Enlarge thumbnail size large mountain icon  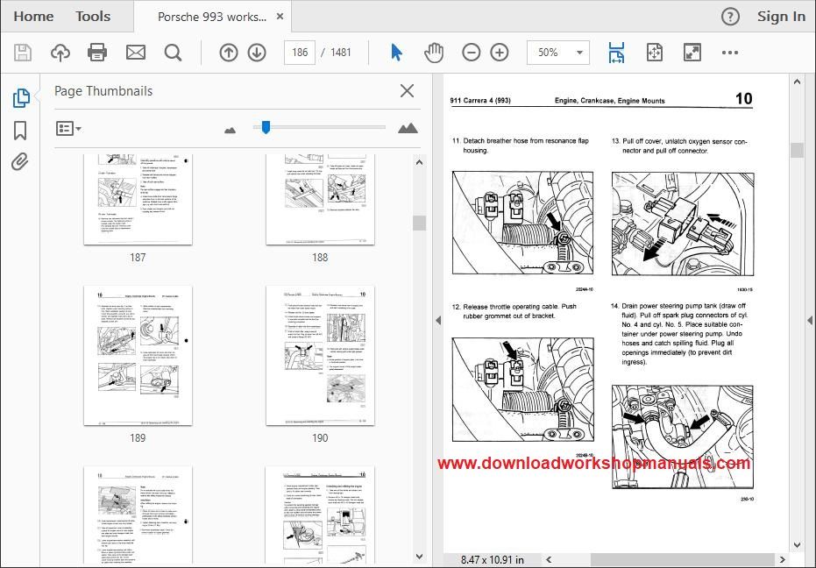[x=408, y=128]
